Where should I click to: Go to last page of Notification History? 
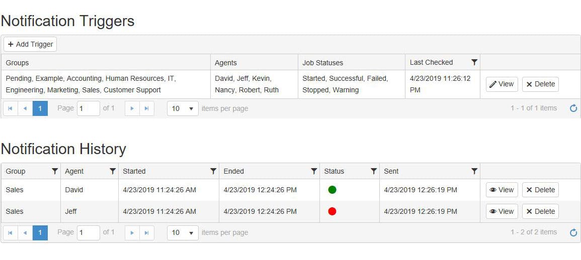146,232
